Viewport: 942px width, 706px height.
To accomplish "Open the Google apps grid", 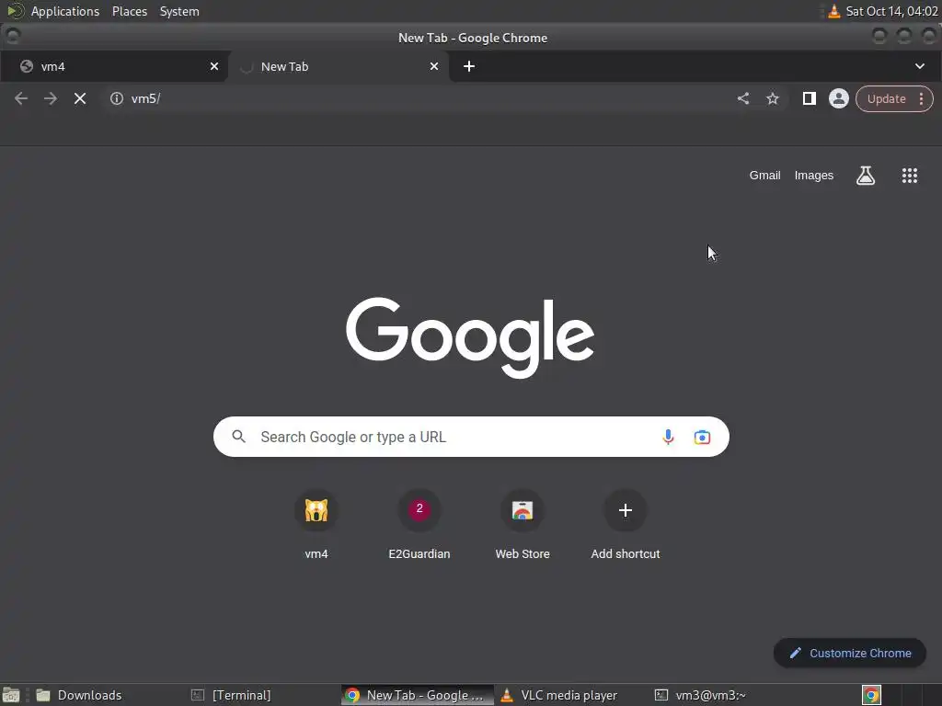I will point(910,176).
